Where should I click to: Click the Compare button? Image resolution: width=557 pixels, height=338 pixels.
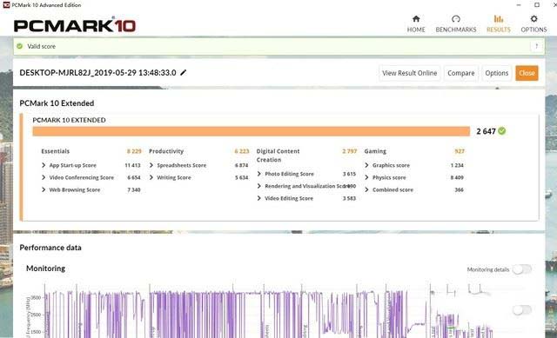460,73
